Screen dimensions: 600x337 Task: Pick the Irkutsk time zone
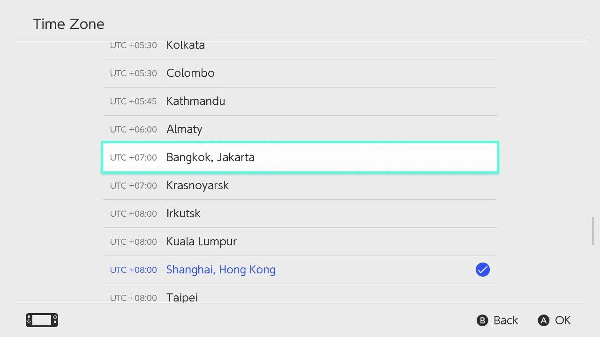point(300,213)
